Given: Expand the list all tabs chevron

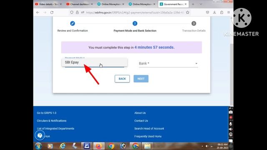Looking at the screenshot, I should click(x=201, y=4).
